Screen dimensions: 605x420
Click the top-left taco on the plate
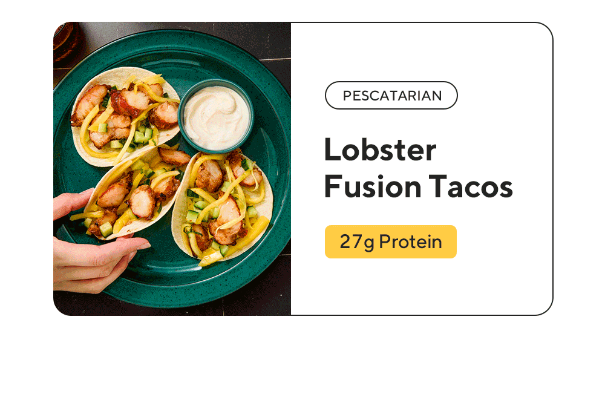tap(123, 116)
